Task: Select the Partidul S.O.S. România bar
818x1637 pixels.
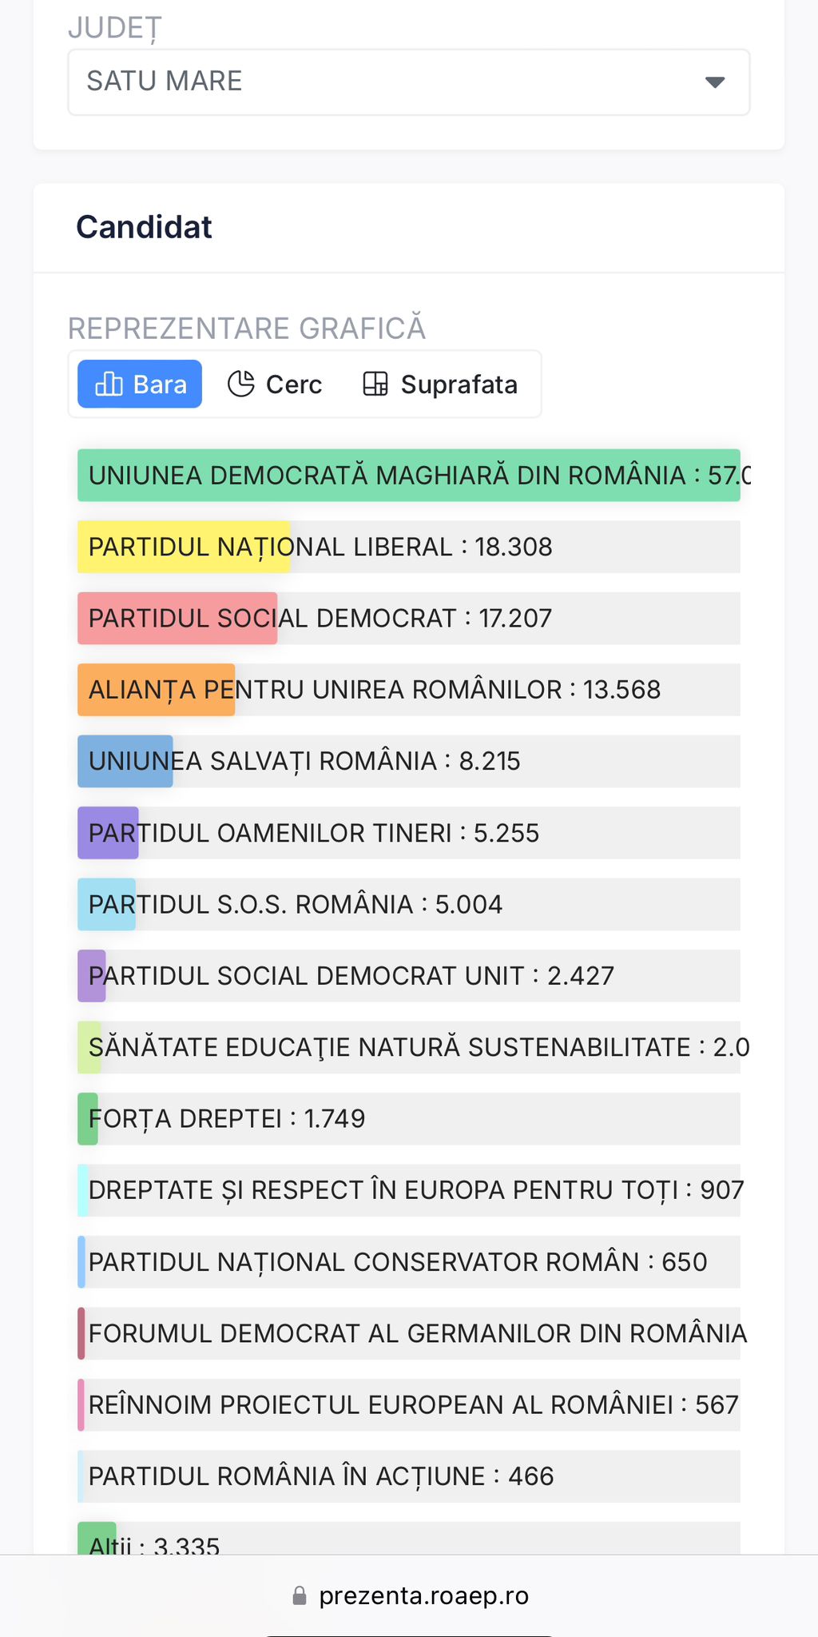Action: tap(106, 904)
